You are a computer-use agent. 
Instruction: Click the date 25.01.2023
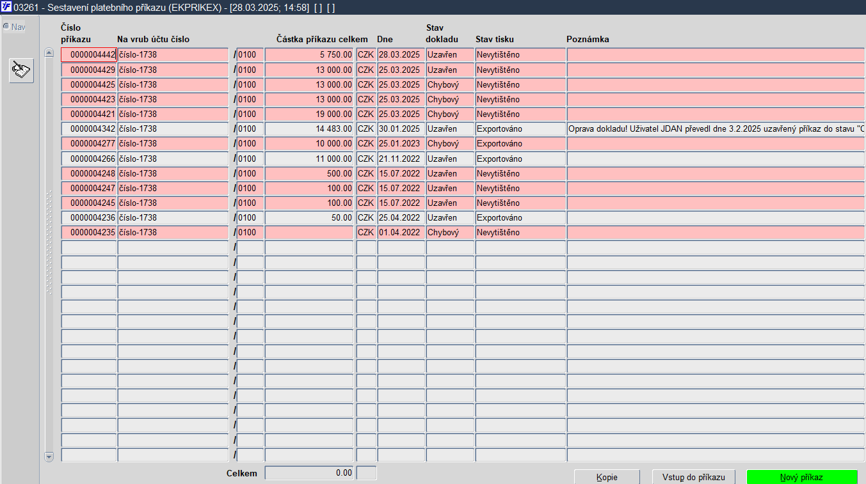[x=401, y=144]
